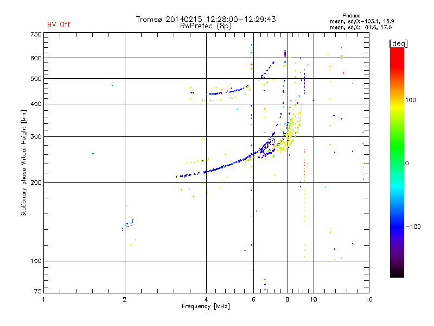Click the colorbar tick label '100'
434x326 pixels.
[x=411, y=100]
